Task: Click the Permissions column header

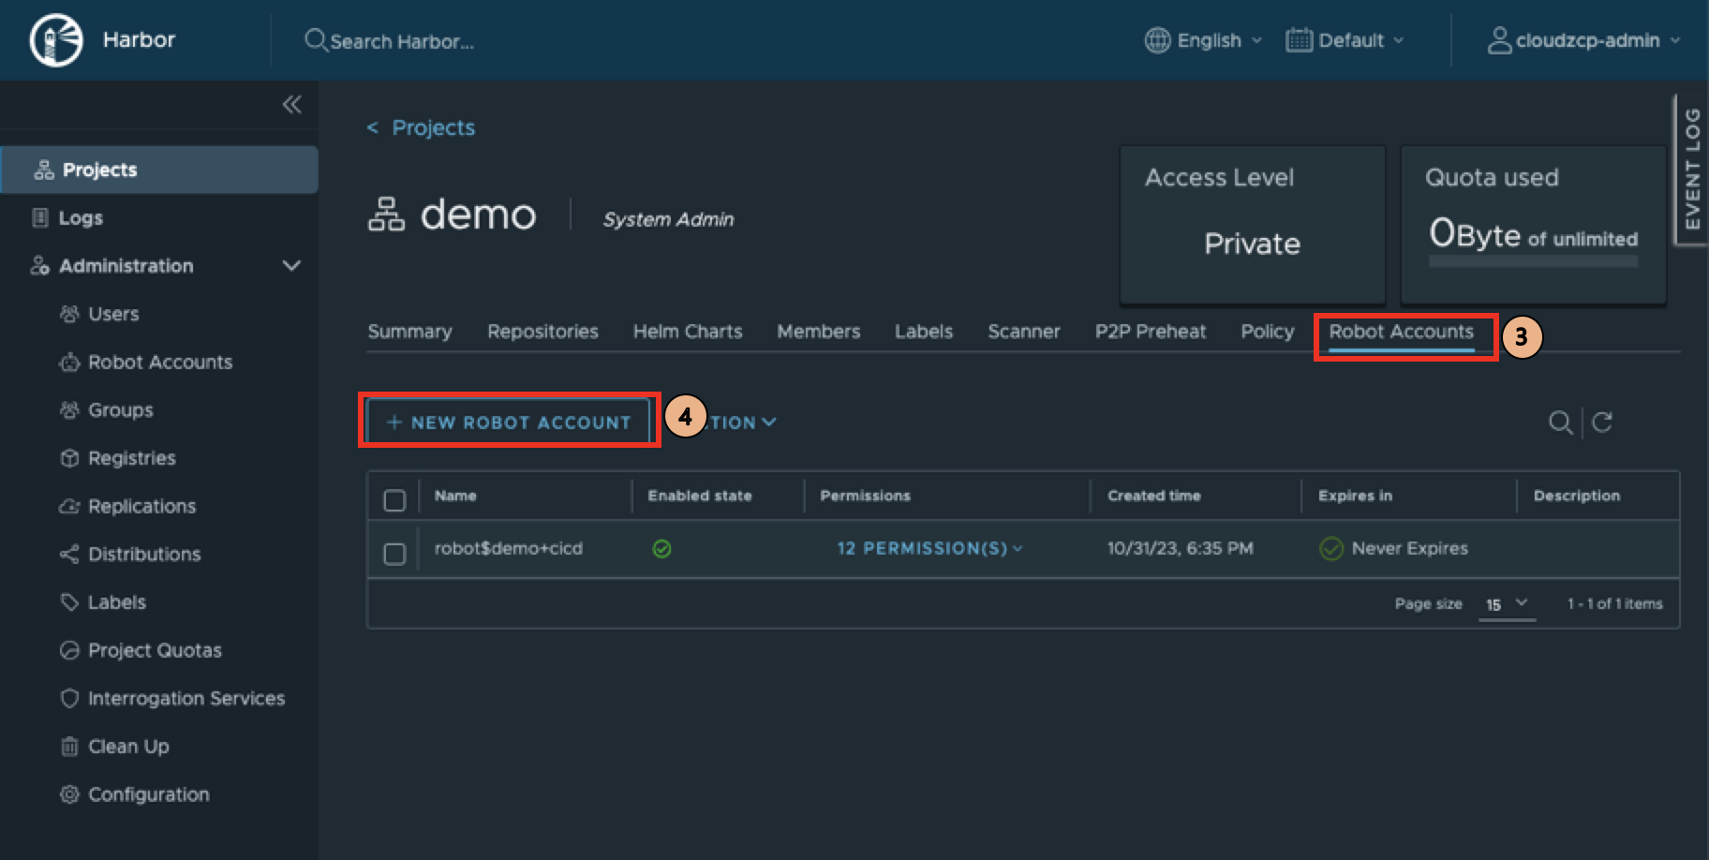Action: 865,496
